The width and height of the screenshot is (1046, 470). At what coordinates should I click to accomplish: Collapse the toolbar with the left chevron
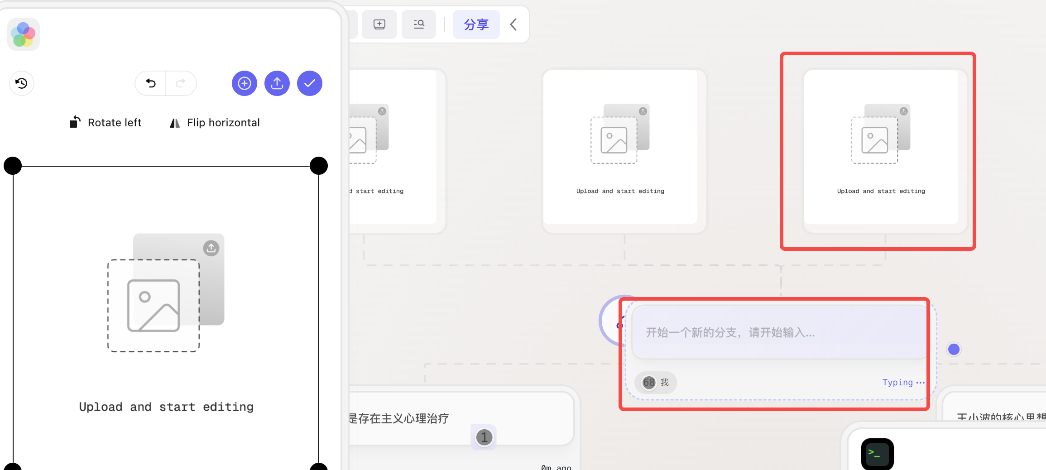(x=513, y=24)
